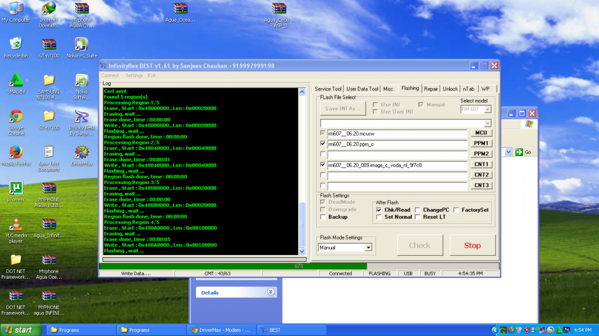Open Aqua_Ocea archive icon on desktop

tap(180, 12)
